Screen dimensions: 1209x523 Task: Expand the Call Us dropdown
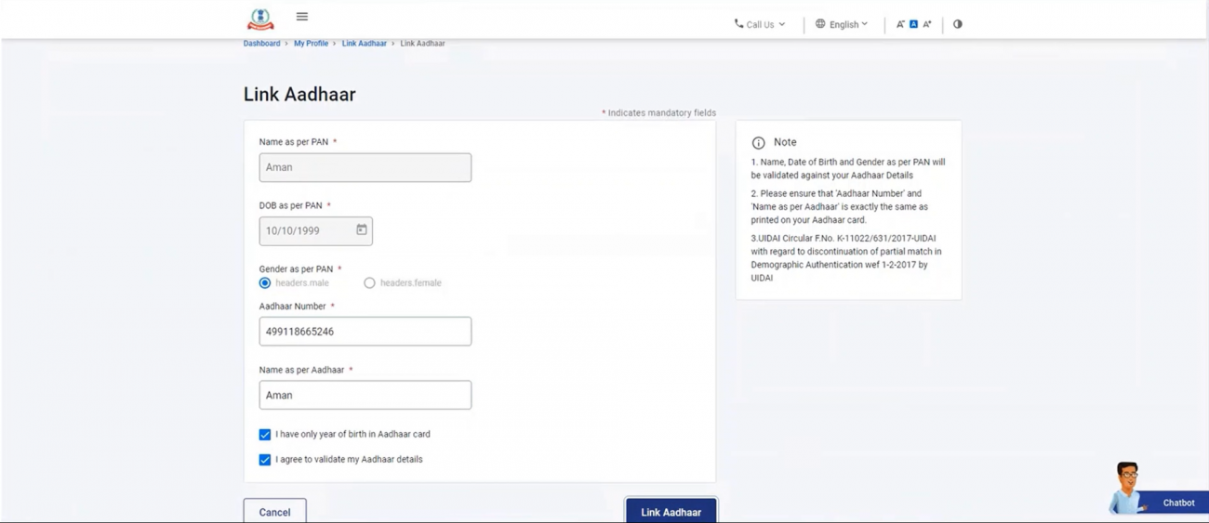coord(760,24)
